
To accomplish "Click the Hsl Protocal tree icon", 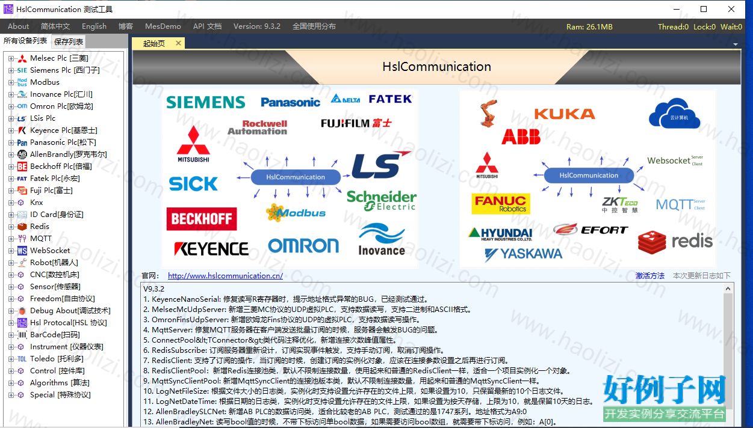I will tap(22, 323).
